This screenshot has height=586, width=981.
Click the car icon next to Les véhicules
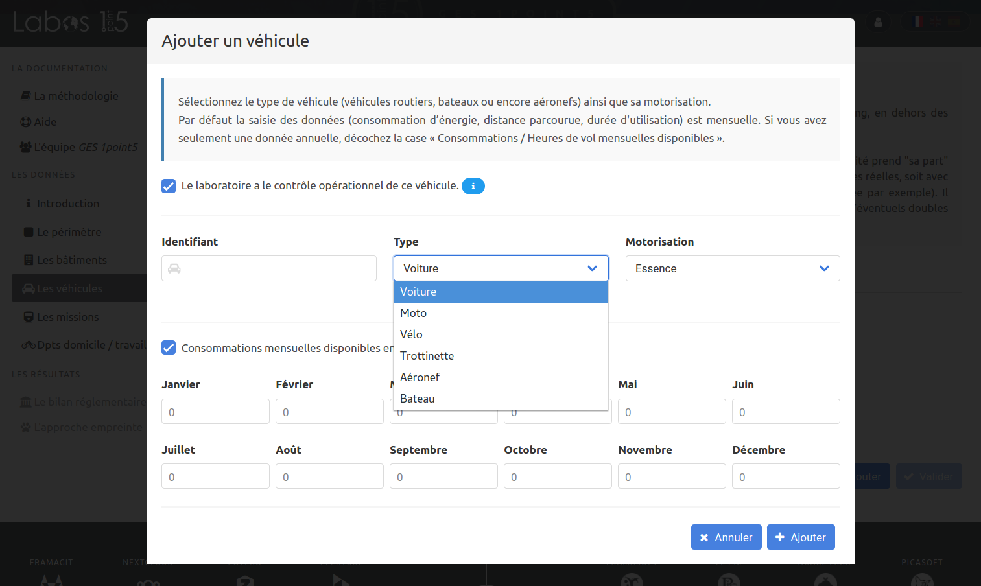[28, 288]
